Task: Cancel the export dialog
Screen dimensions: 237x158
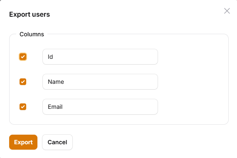Action: point(57,142)
